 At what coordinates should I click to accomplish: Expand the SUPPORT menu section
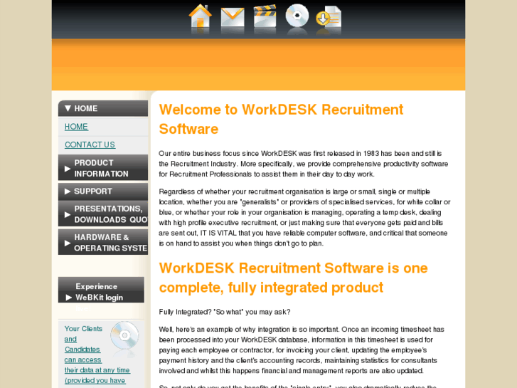[x=103, y=192]
